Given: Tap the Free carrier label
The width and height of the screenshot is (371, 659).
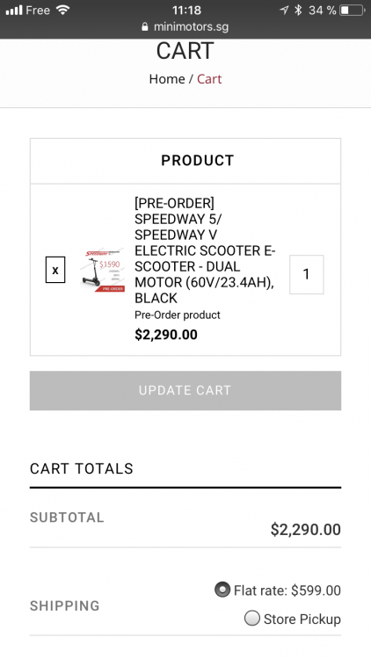Looking at the screenshot, I should 38,10.
